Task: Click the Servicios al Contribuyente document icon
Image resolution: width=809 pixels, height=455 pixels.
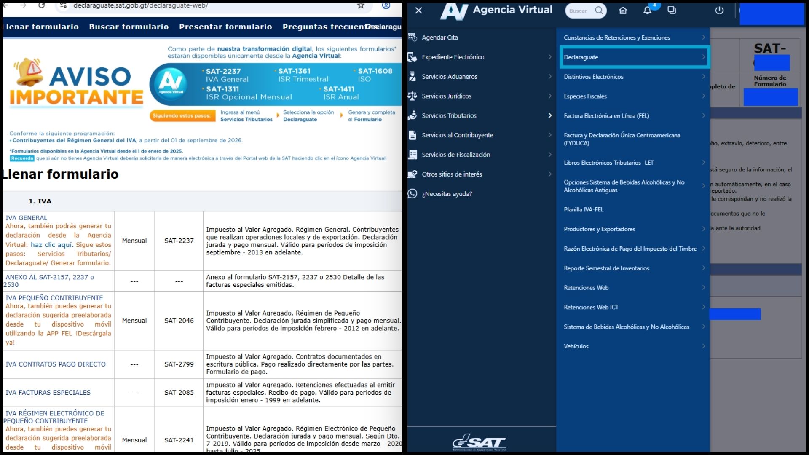Action: [413, 135]
